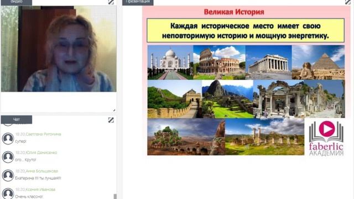354x199 pixels.
Task: Click the avatar beside Анна Большакова's message
Action: pos(8,175)
